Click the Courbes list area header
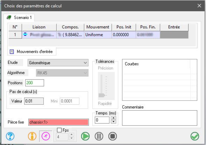The width and height of the screenshot is (206, 145). [132, 64]
